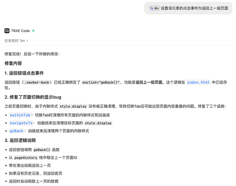The image size is (236, 186).
Task: Click the heading 2. 修复了页面切换的显示bug
Action: tap(33, 97)
